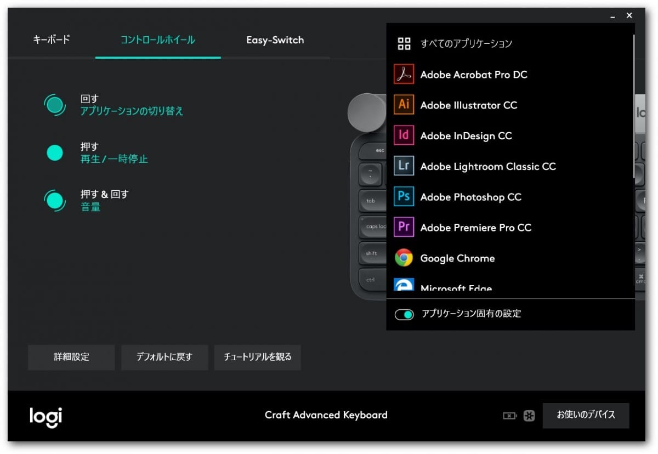This screenshot has width=658, height=454.
Task: Open the Easy-Switch tab
Action: (x=275, y=40)
